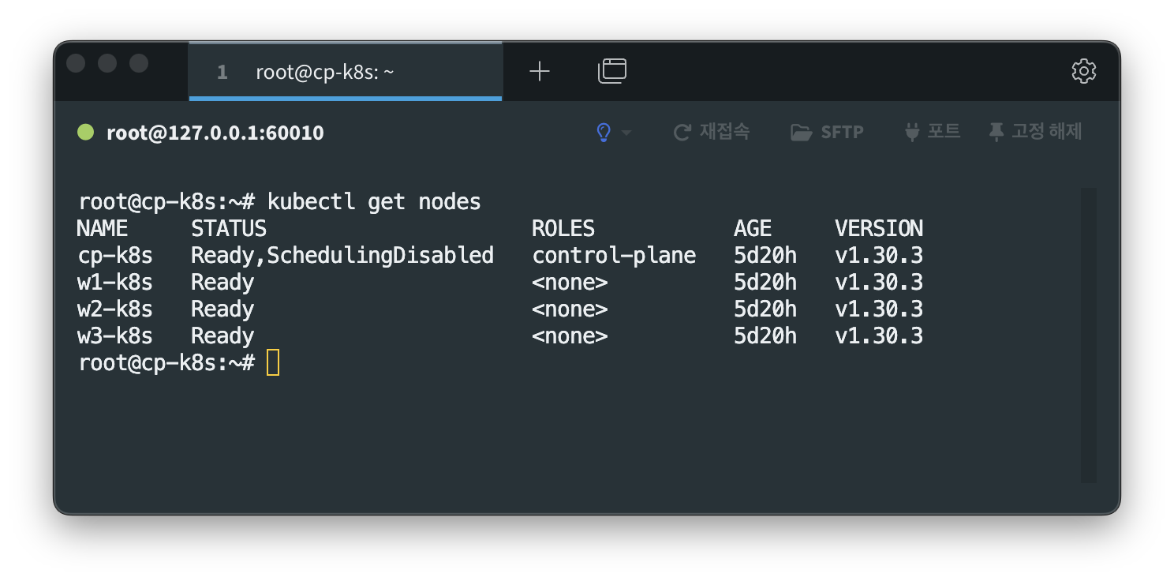Open the SFTP file browser

pos(828,132)
